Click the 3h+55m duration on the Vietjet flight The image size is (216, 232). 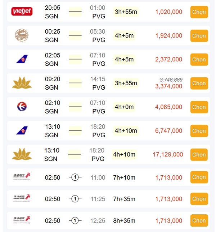126,12
